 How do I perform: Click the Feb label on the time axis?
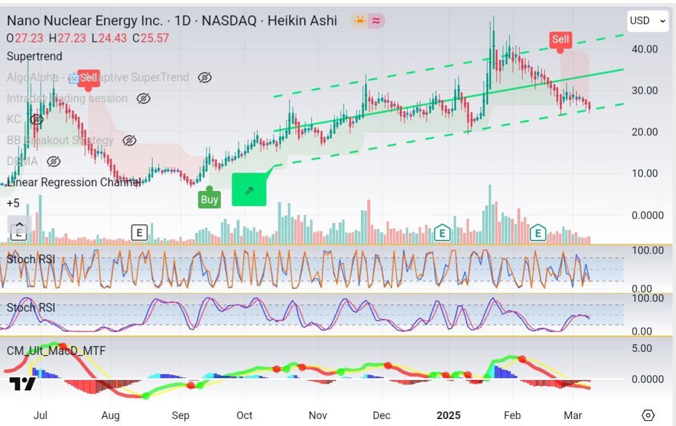tap(512, 415)
